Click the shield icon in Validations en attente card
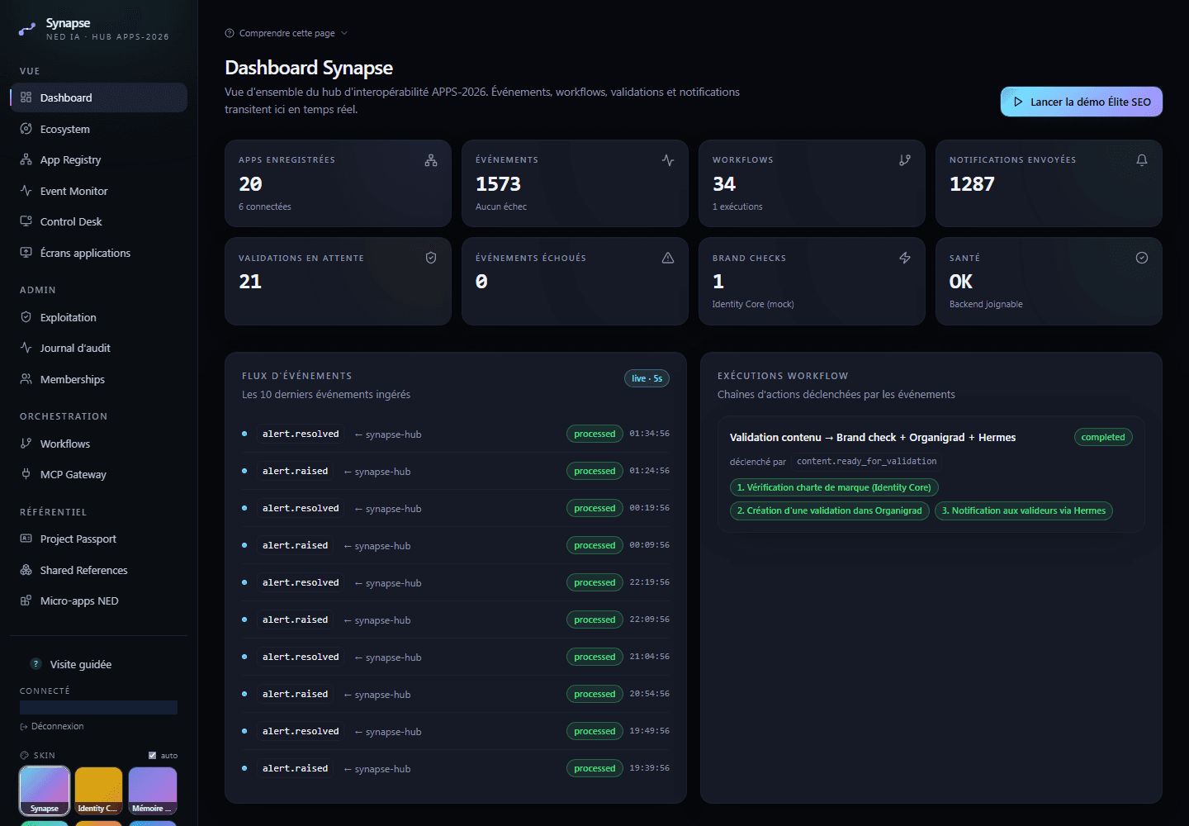Viewport: 1189px width, 826px height. [x=431, y=258]
